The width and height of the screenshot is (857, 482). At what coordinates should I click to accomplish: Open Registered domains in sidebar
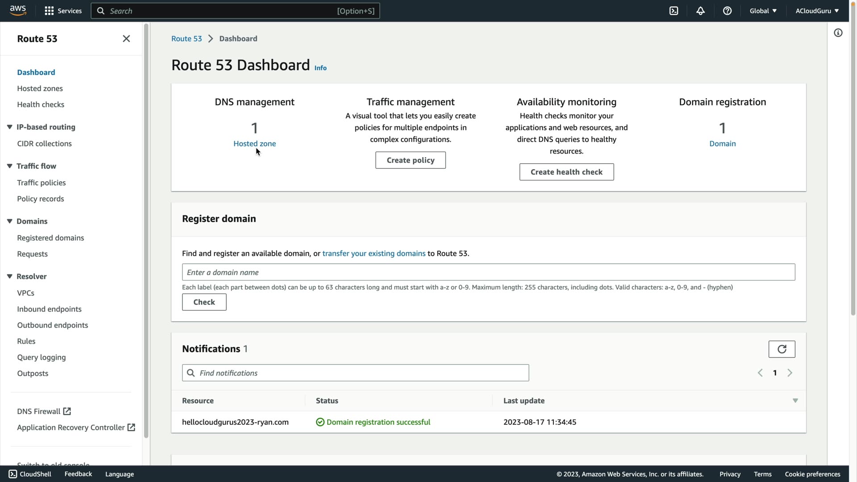pos(50,238)
